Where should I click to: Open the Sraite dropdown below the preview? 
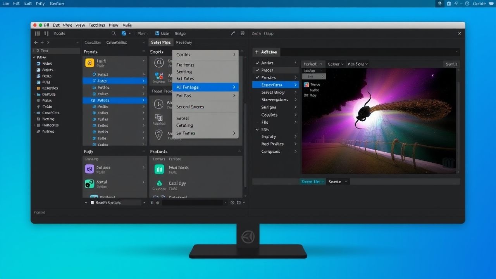338,182
